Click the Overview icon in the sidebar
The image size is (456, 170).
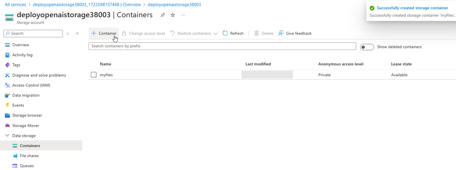[8, 45]
